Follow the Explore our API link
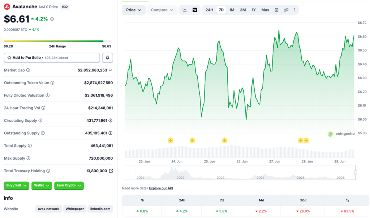370x218 pixels. point(161,188)
